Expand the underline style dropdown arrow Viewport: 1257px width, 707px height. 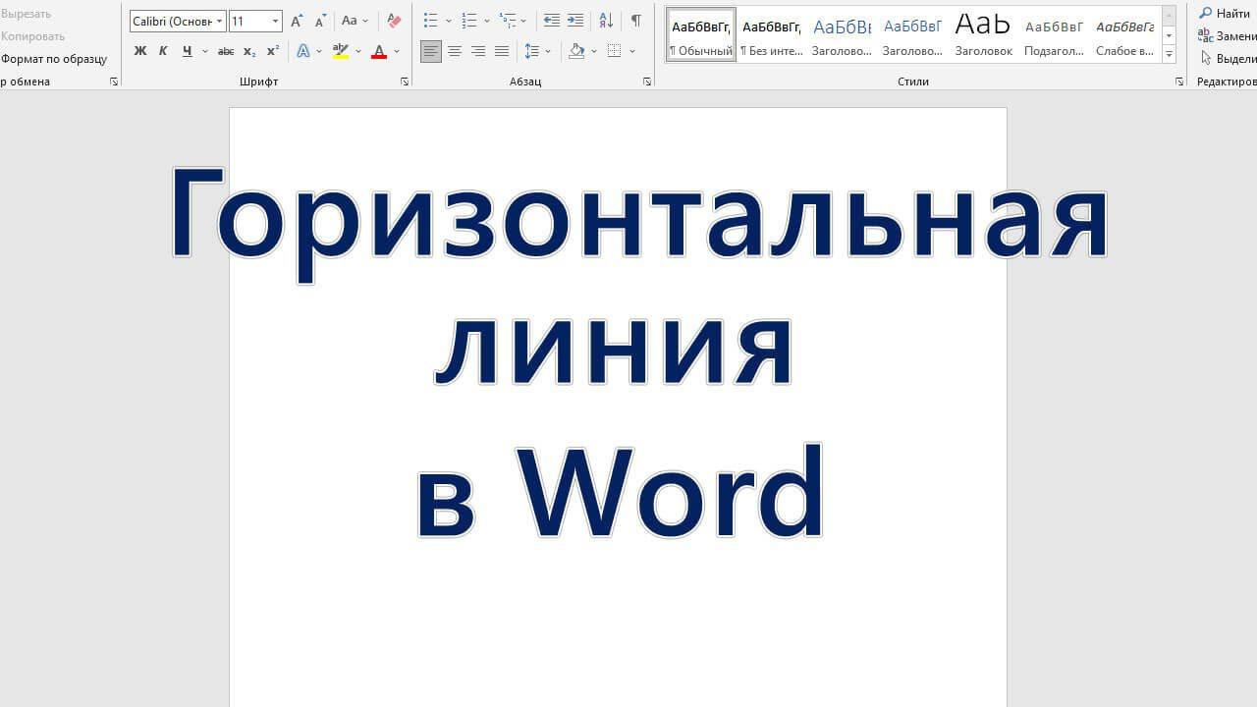tap(204, 51)
